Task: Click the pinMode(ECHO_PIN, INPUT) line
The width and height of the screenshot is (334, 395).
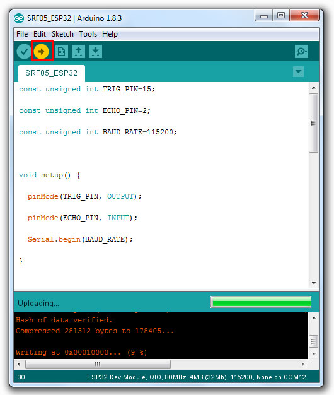Action: 83,218
